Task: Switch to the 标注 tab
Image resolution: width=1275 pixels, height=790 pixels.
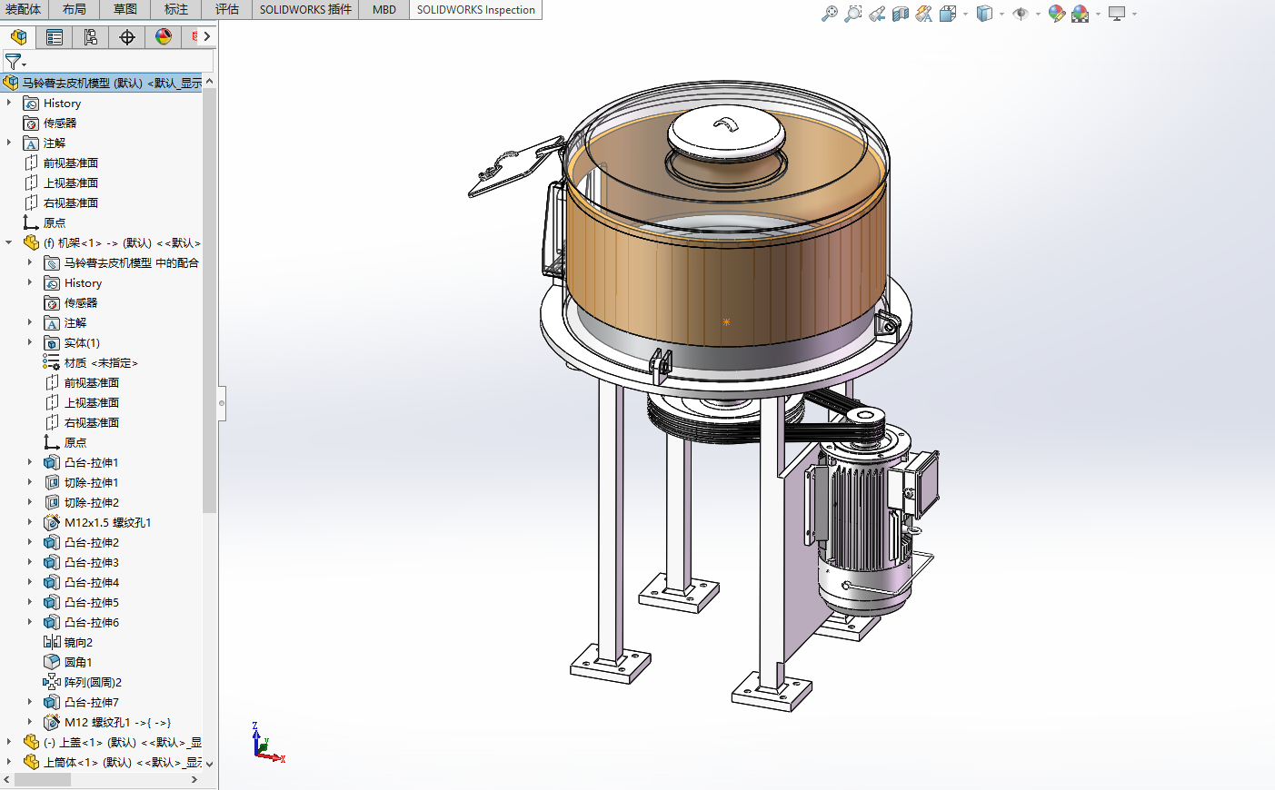Action: [176, 9]
